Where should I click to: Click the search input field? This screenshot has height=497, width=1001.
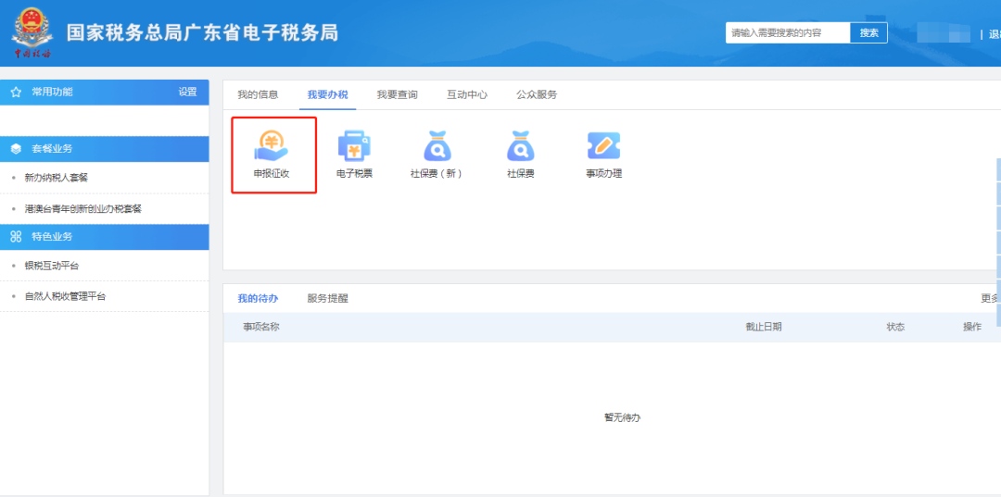click(788, 33)
